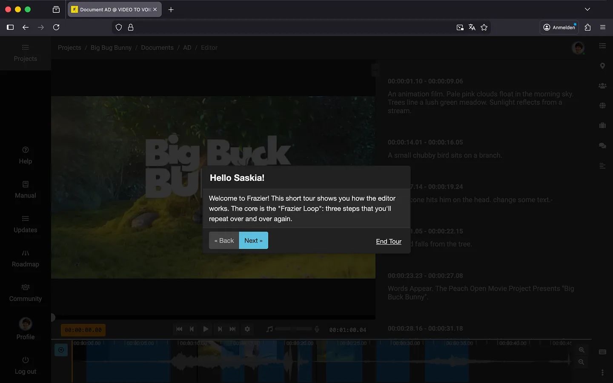Click the microphone icon near volume
Image resolution: width=613 pixels, height=383 pixels.
tap(317, 329)
